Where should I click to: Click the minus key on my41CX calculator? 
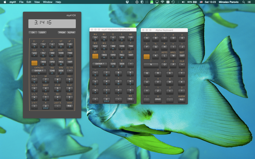(x=34, y=80)
